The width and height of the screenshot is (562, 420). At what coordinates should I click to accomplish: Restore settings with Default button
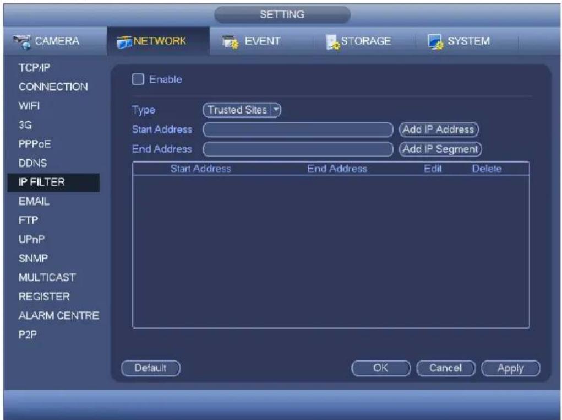pyautogui.click(x=150, y=368)
